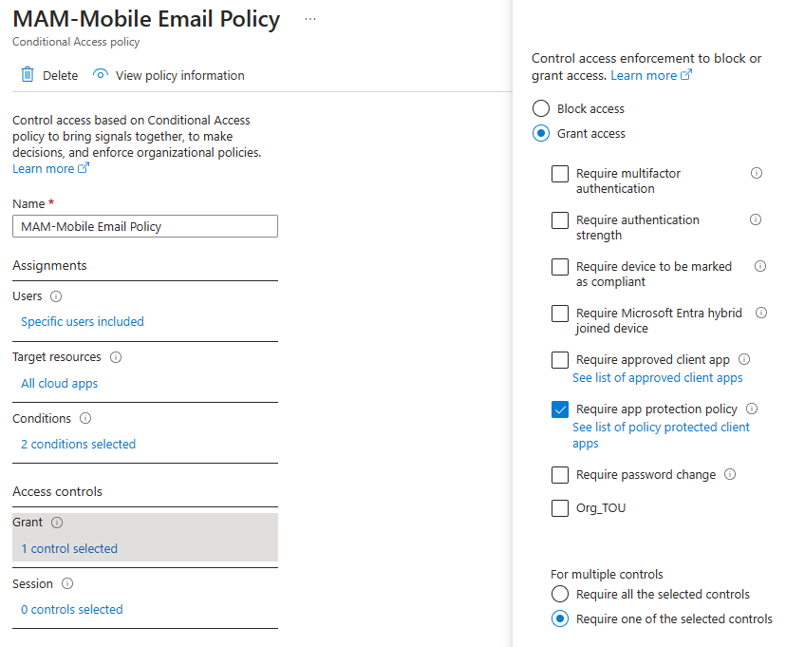Image resolution: width=786 pixels, height=647 pixels.
Task: Open Specific users included assignment
Action: (83, 321)
